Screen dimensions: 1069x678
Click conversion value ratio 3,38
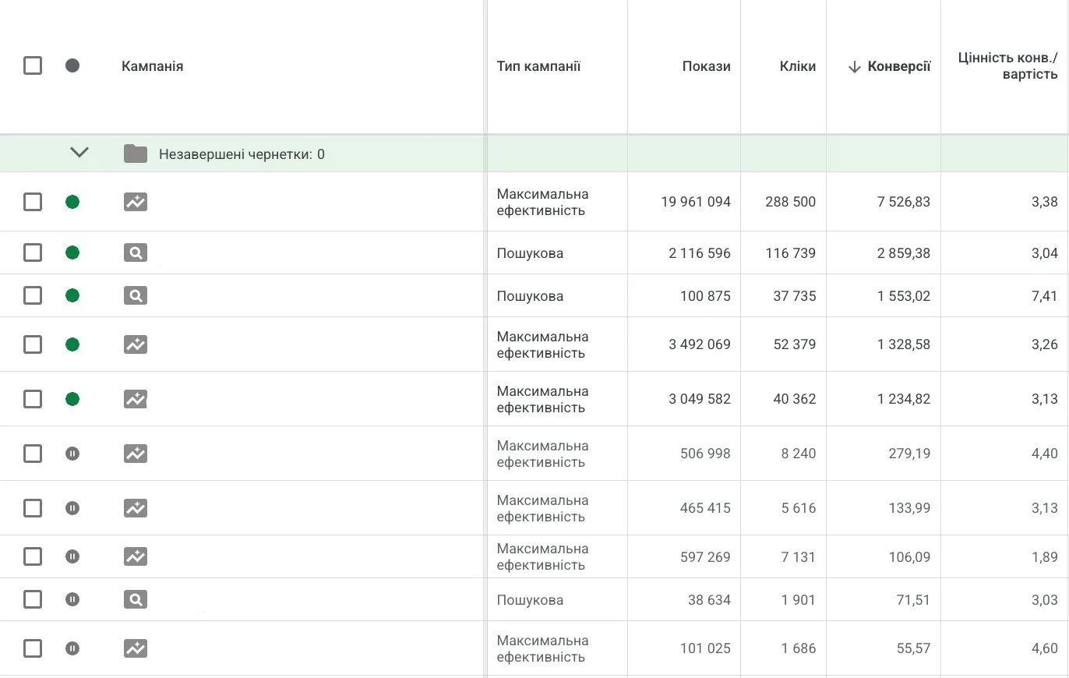tap(1045, 202)
